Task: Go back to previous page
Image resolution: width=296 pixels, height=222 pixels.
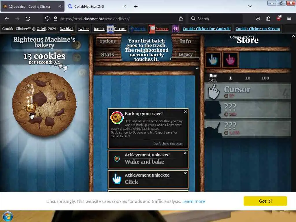Action: (x=7, y=19)
